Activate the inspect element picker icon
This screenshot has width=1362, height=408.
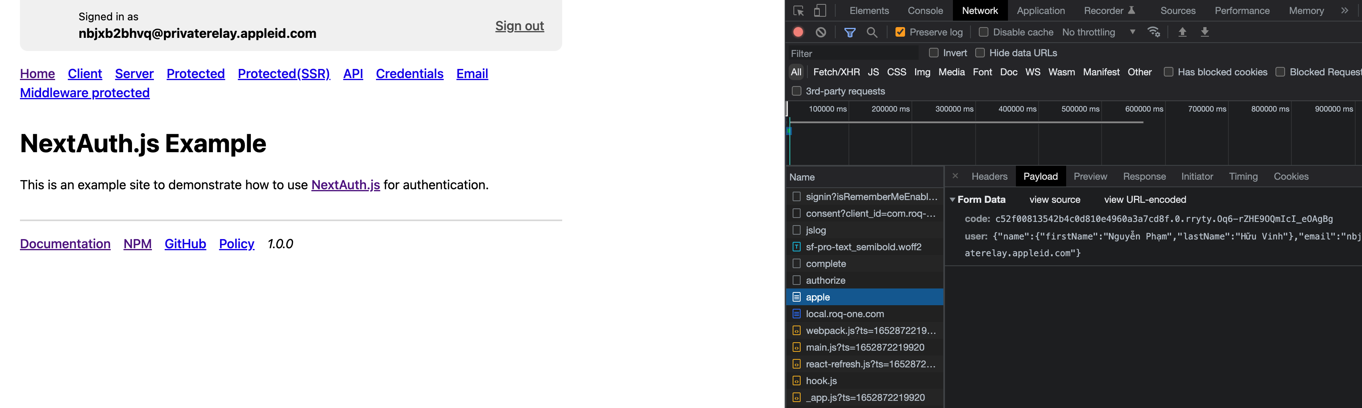coord(798,11)
